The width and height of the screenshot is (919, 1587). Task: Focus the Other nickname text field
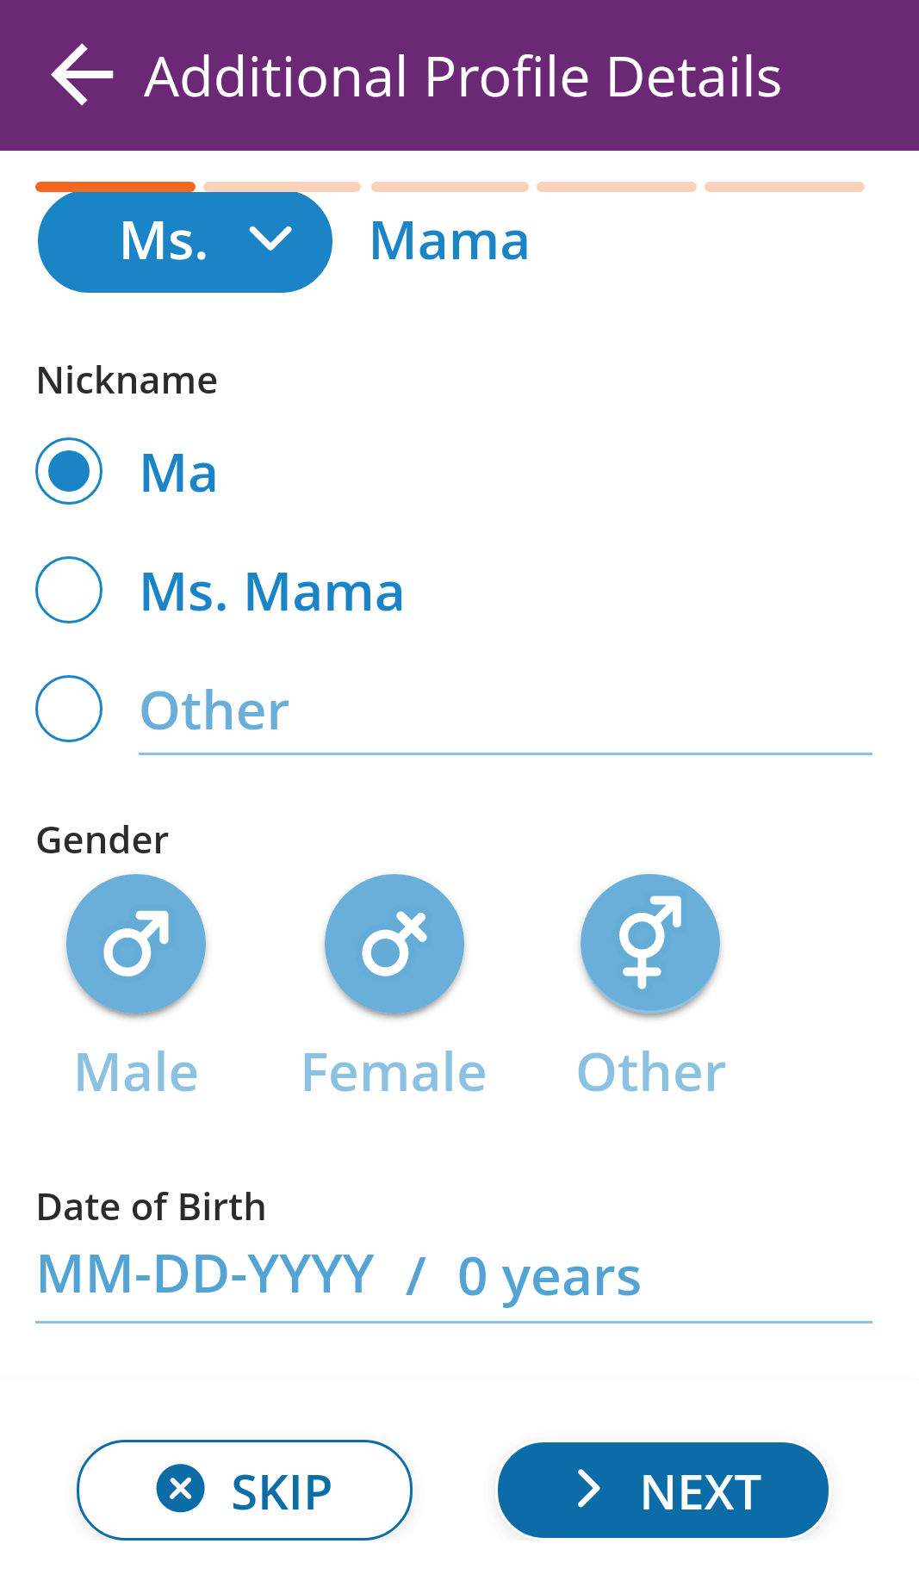point(506,713)
